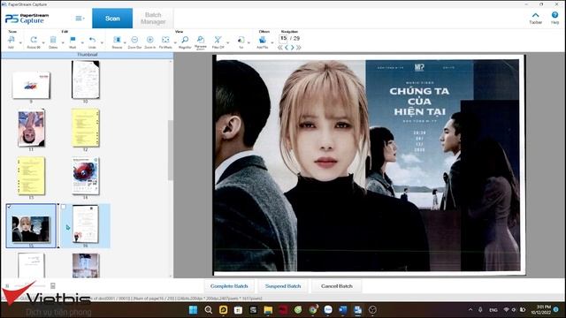Click the Cancel Batch button

[336, 286]
